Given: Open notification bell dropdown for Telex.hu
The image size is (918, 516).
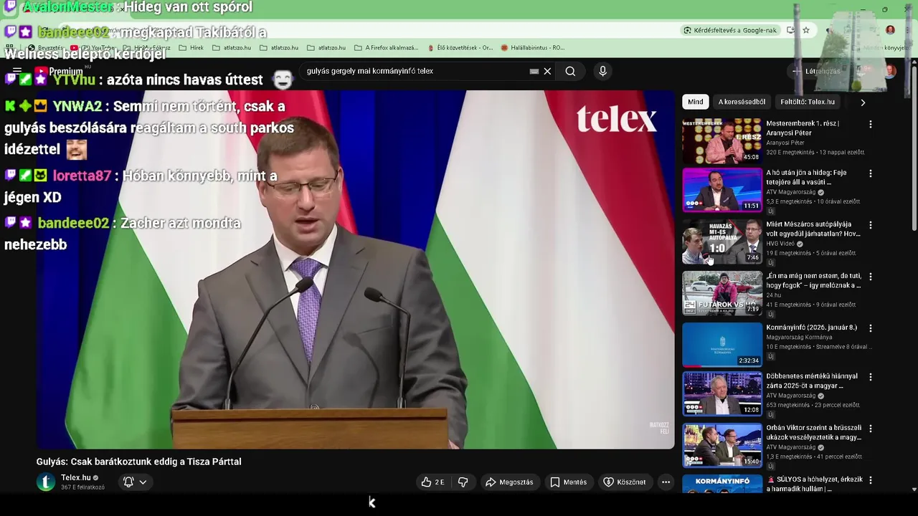Looking at the screenshot, I should pos(135,482).
